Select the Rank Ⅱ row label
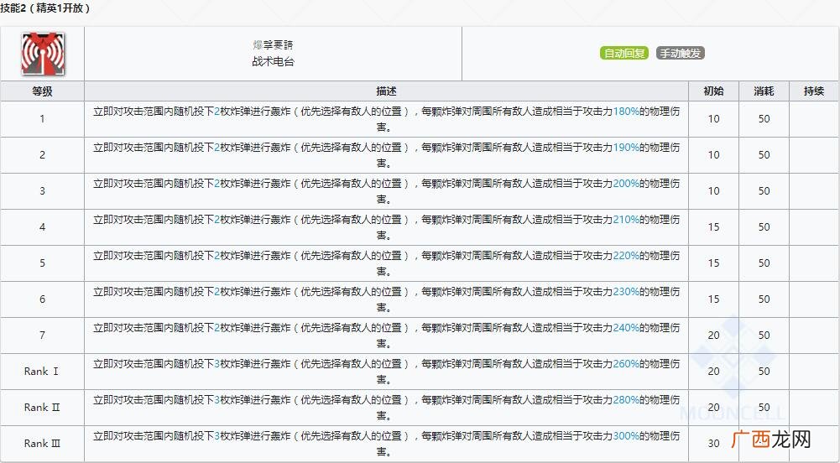Image resolution: width=840 pixels, height=463 pixels. coord(42,408)
